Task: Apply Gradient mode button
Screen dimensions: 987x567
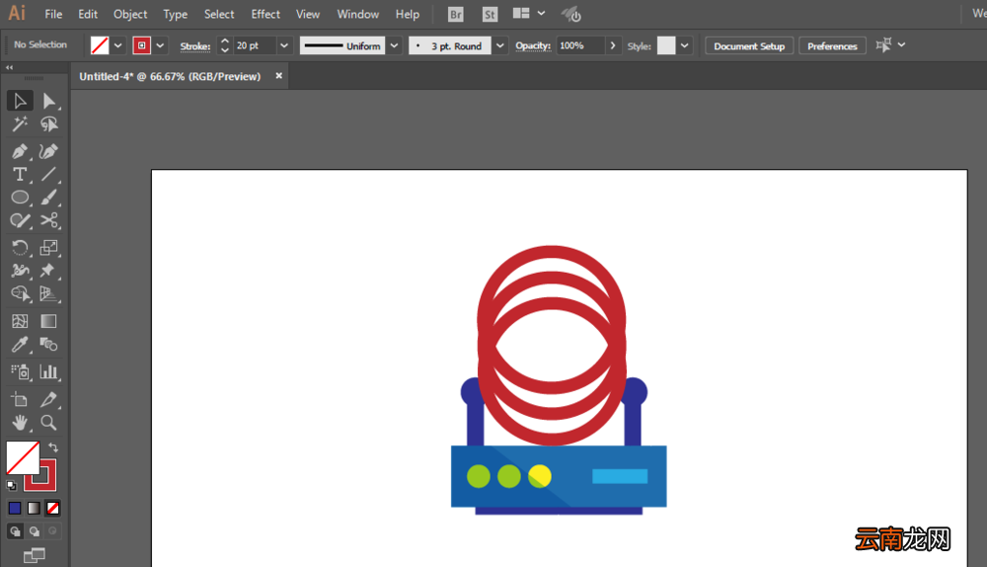Action: (x=34, y=508)
